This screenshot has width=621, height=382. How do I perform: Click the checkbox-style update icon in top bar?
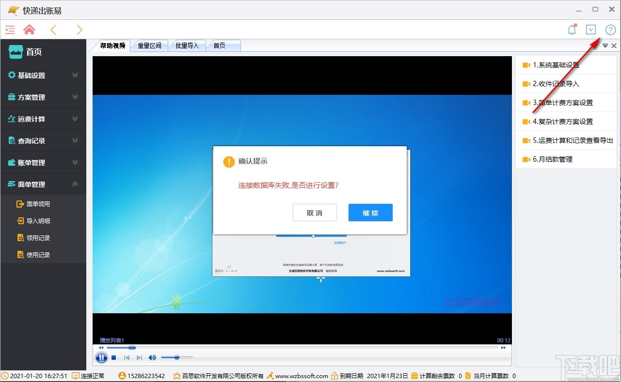(x=591, y=29)
